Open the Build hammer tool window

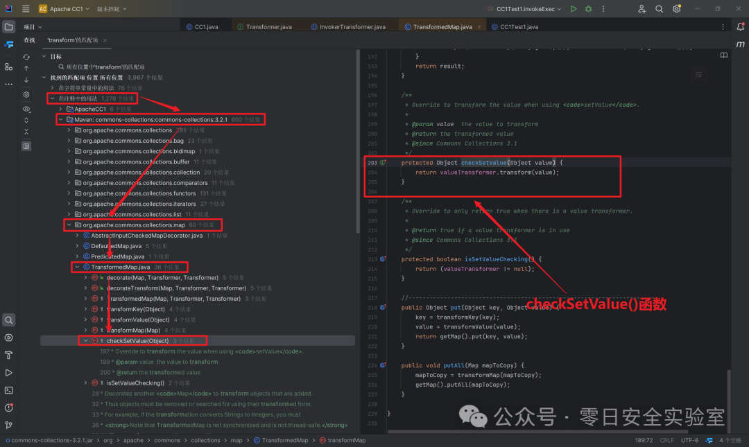(8, 355)
